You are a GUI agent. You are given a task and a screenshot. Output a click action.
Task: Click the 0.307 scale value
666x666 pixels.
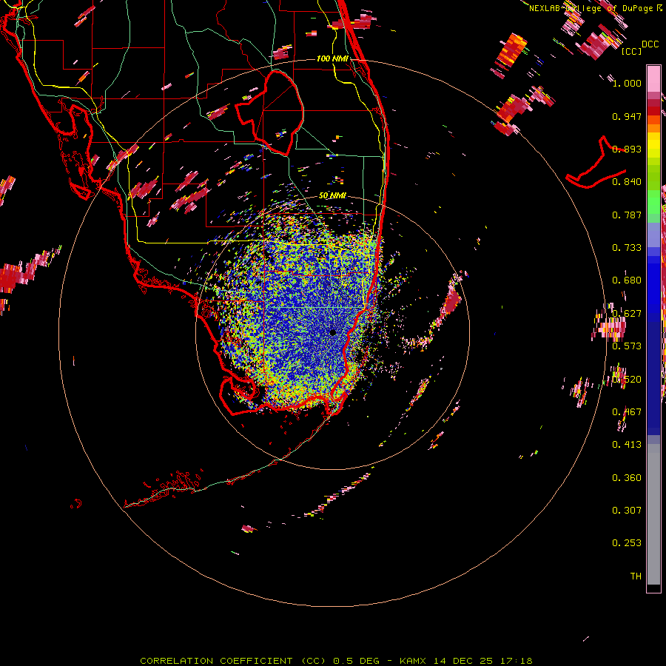[x=627, y=511]
